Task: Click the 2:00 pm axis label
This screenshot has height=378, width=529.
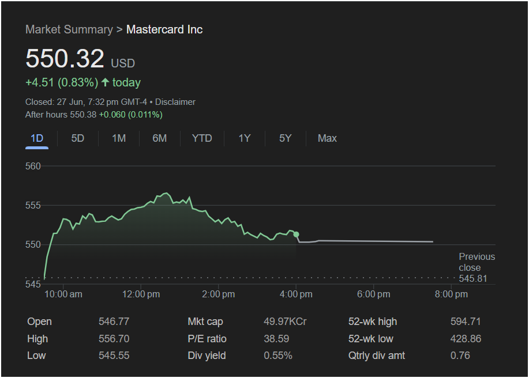Action: pos(218,294)
